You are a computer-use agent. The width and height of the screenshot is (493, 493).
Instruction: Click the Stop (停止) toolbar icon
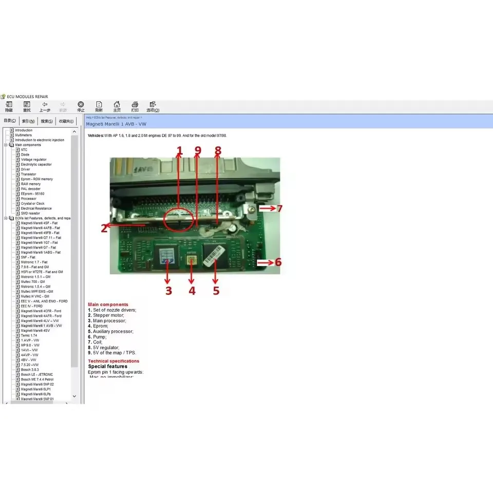pos(81,106)
